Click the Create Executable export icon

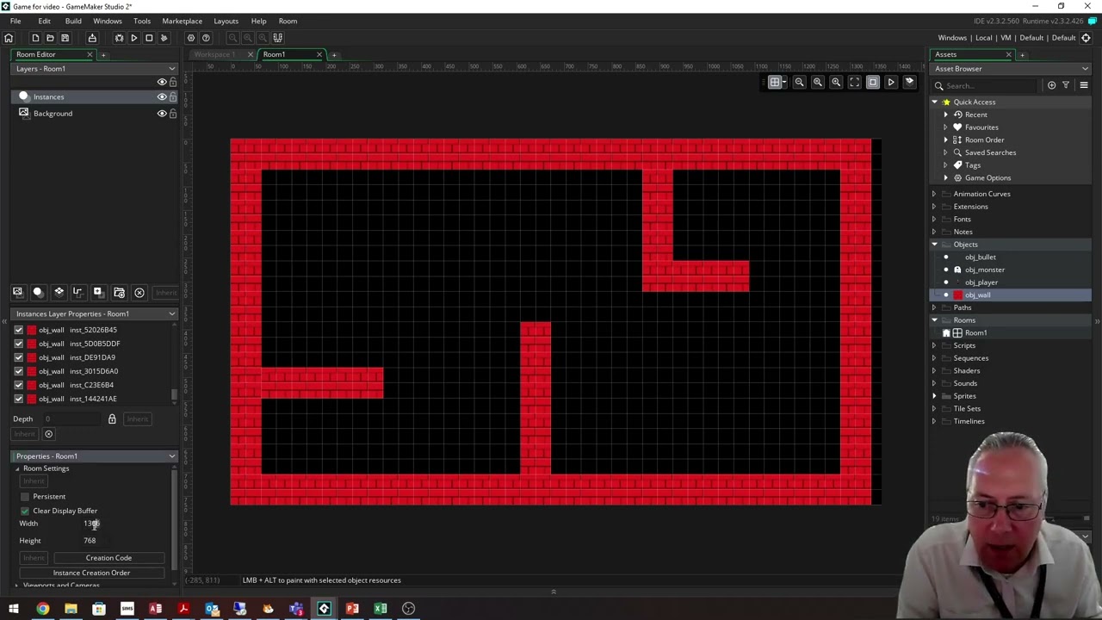tap(92, 38)
